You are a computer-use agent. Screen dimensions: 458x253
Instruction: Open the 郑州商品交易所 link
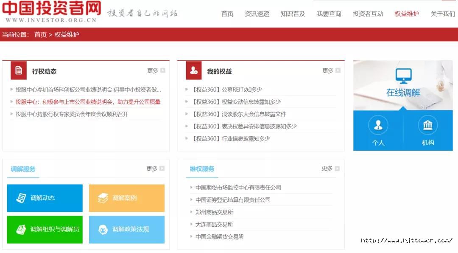coord(214,212)
